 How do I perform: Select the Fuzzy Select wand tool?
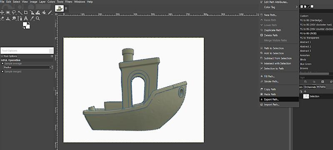pyautogui.click(x=20, y=13)
